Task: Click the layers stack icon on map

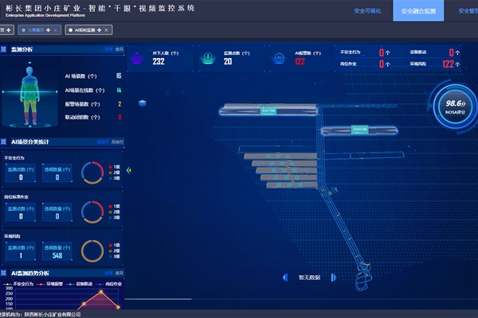Action: coord(142,103)
